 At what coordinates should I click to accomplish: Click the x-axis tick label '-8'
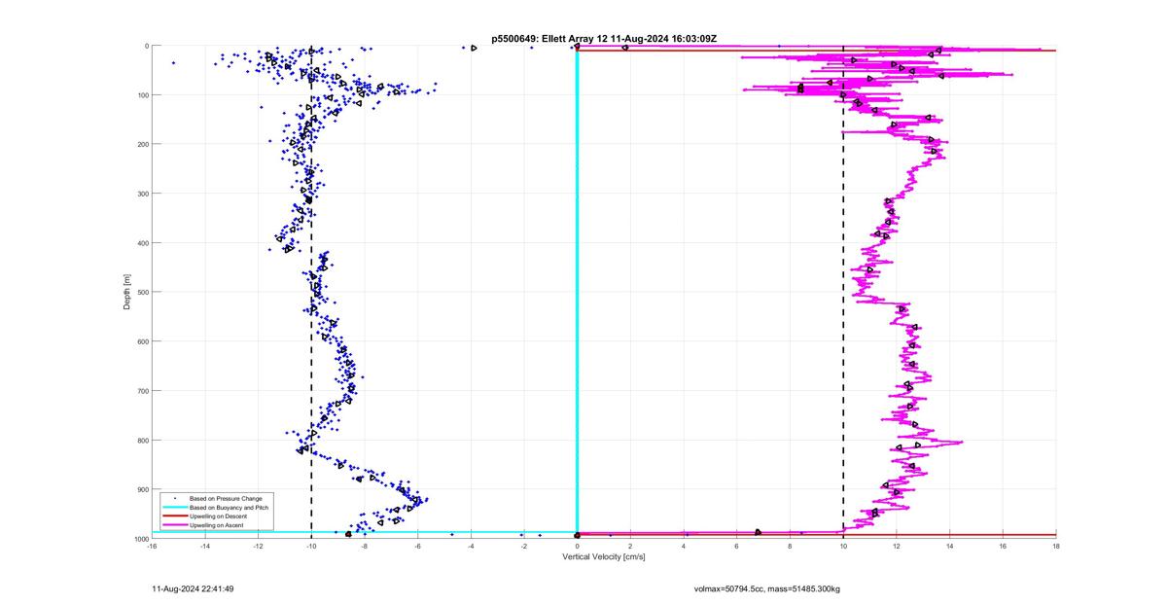tap(365, 546)
